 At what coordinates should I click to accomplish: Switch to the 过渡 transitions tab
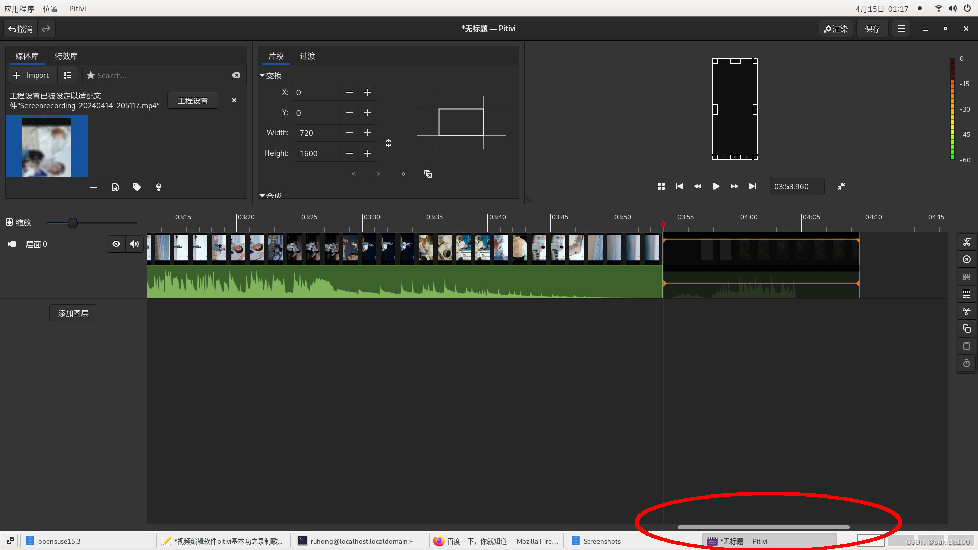[x=307, y=56]
